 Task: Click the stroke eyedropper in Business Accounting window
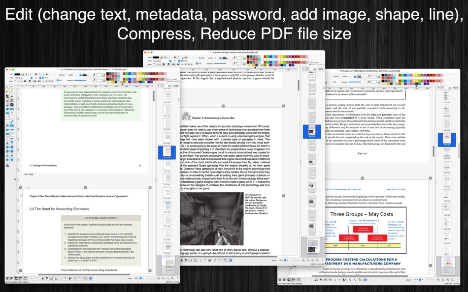(94, 75)
